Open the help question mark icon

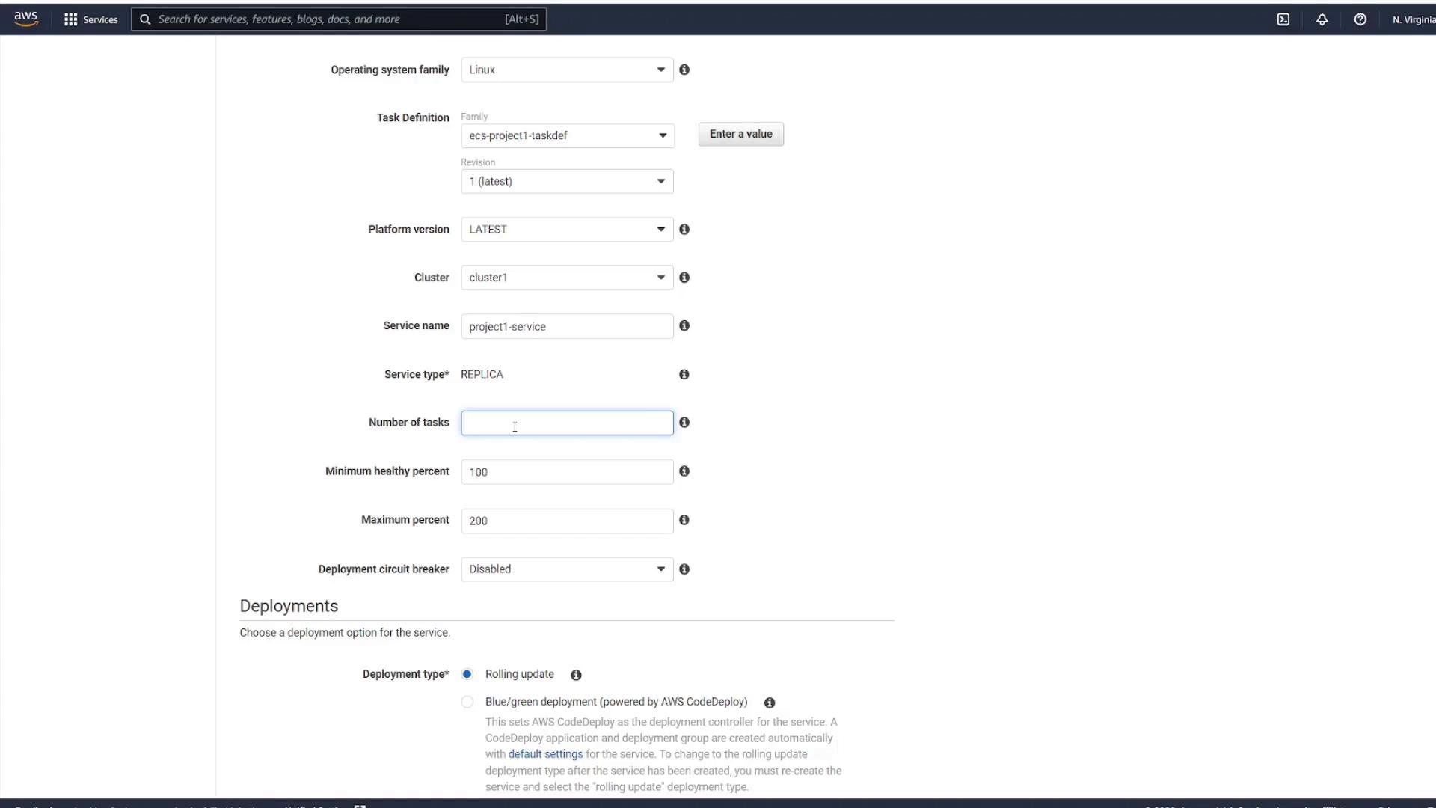(x=1360, y=19)
